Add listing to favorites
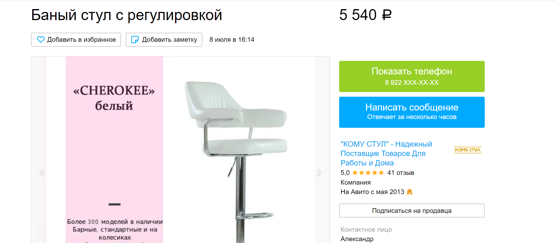Screen dimensions: 555x243 (x=76, y=40)
